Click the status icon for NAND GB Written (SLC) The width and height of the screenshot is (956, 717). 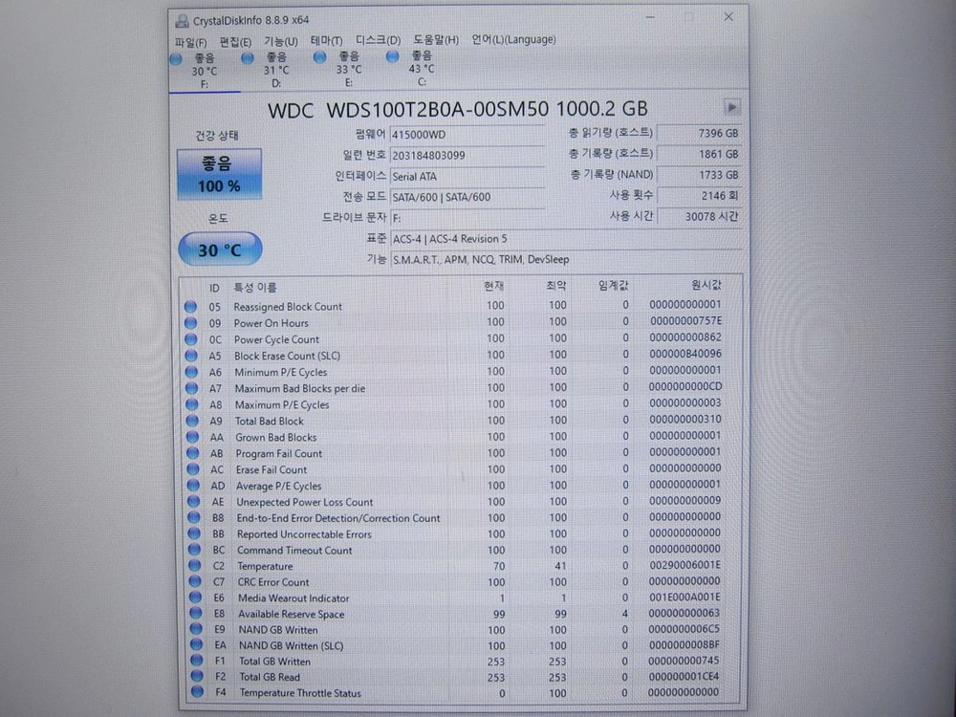(x=196, y=644)
